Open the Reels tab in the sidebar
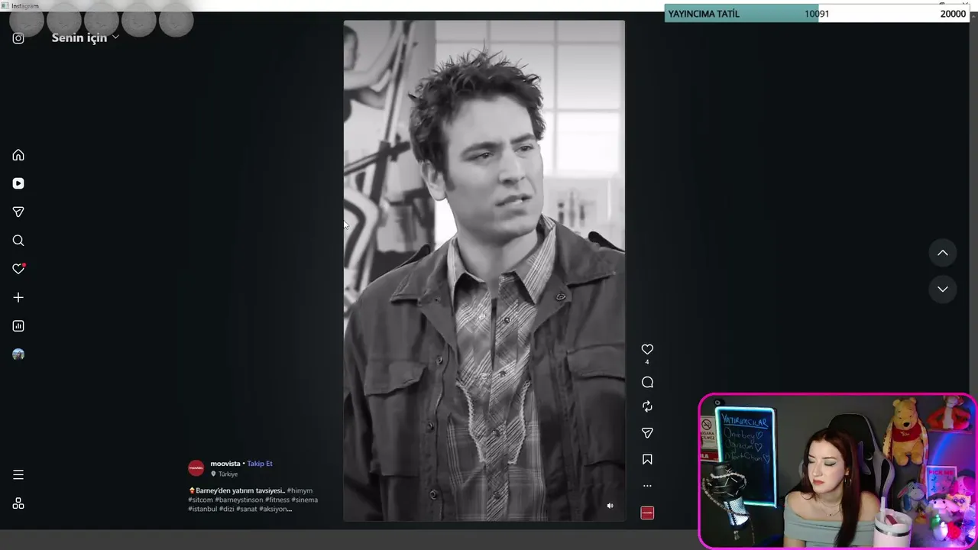 click(x=18, y=183)
